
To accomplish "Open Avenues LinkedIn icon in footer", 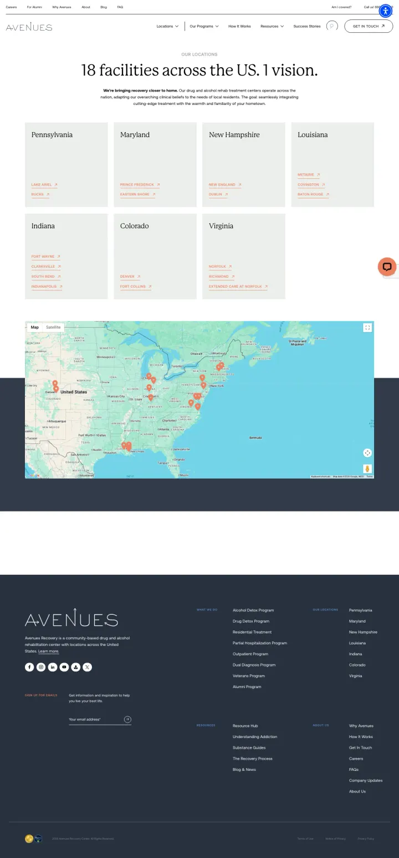I will 53,667.
